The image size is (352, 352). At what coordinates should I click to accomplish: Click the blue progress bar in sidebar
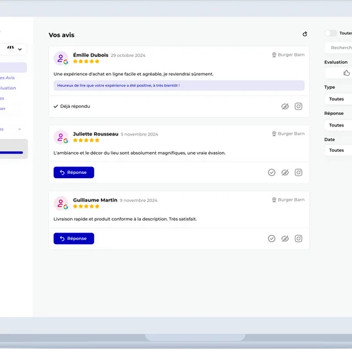[12, 153]
